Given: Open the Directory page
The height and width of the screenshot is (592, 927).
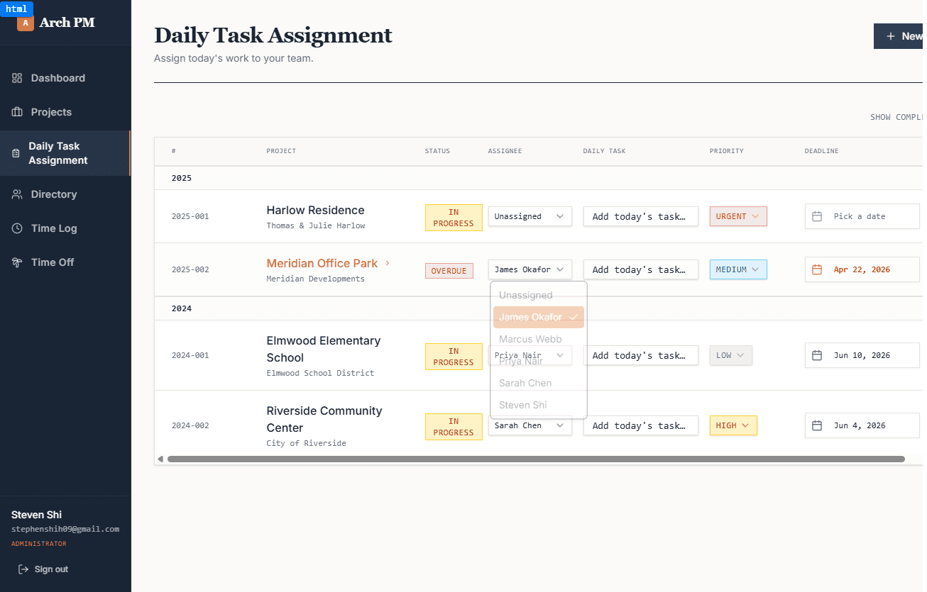Looking at the screenshot, I should [65, 194].
